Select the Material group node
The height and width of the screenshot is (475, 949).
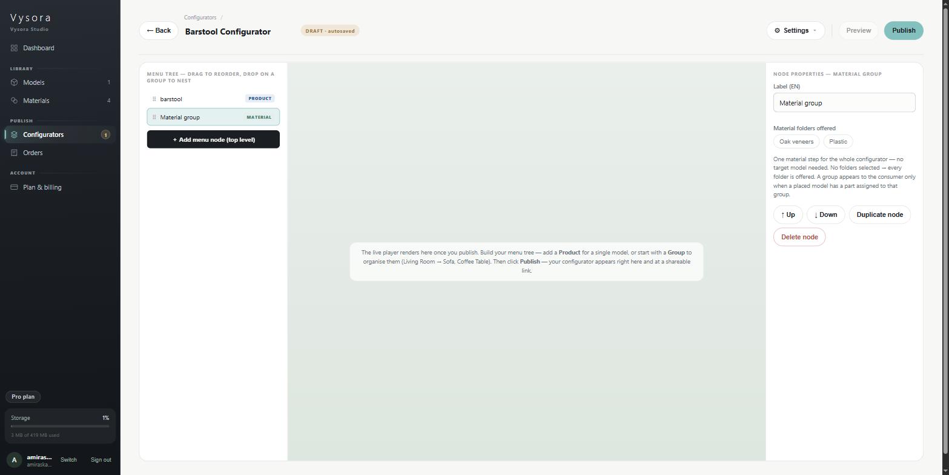click(x=213, y=117)
